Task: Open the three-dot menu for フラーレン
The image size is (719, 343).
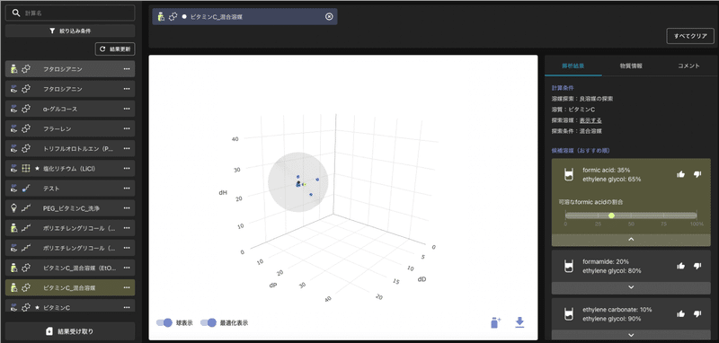Action: (x=127, y=128)
